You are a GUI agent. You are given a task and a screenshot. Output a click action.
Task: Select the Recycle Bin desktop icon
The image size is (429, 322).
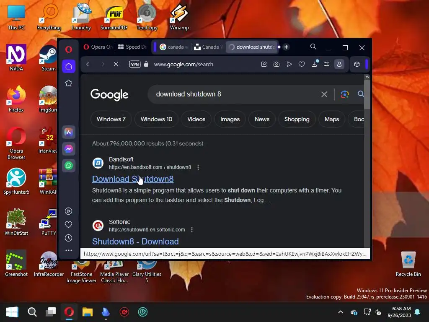coord(408,264)
